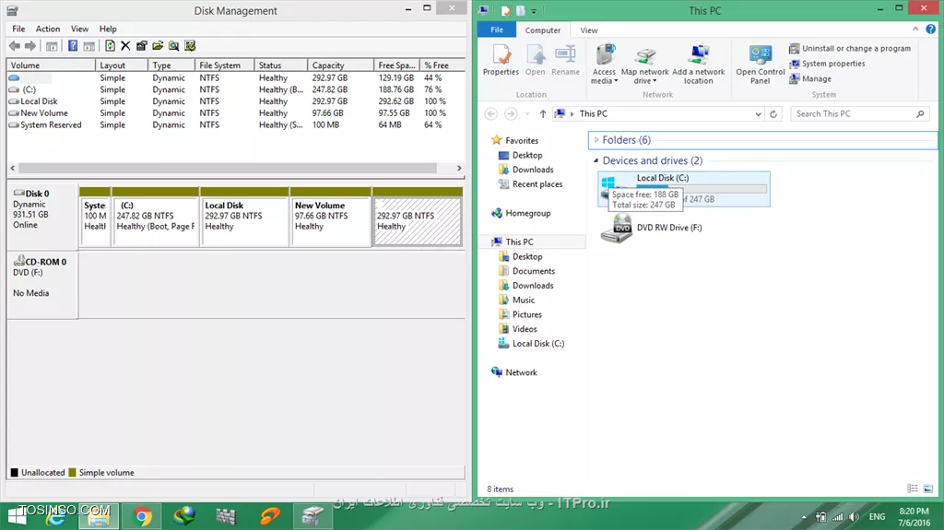Click the Open folder toolbar icon
The width and height of the screenshot is (944, 530).
[158, 46]
